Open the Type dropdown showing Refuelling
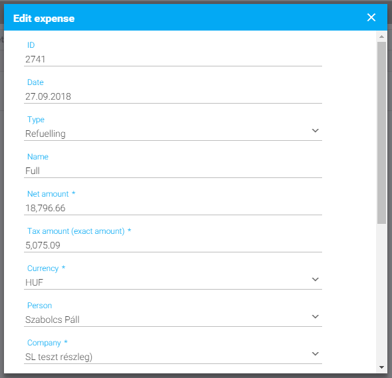This screenshot has width=392, height=378. pos(173,134)
